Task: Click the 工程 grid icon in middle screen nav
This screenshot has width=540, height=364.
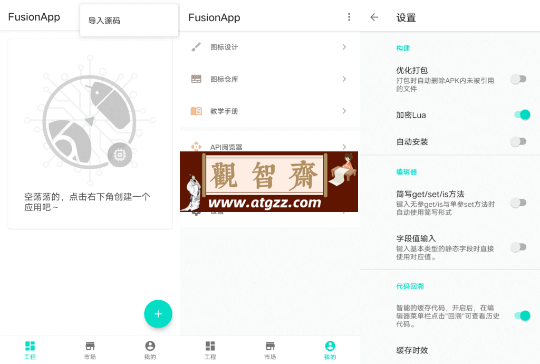Action: click(x=210, y=346)
